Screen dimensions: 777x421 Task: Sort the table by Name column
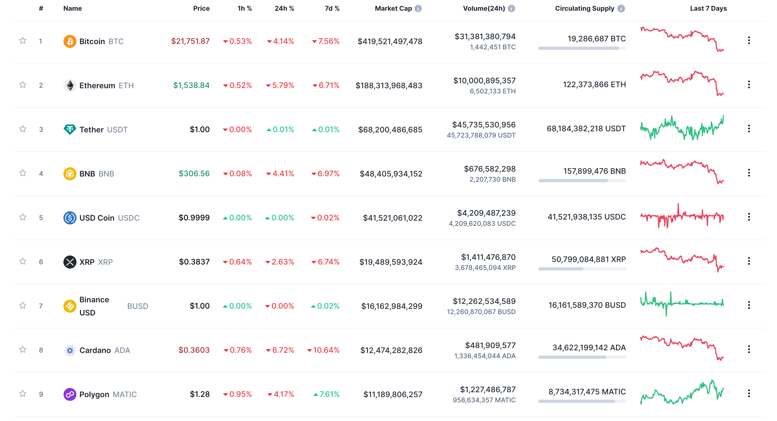pos(72,8)
